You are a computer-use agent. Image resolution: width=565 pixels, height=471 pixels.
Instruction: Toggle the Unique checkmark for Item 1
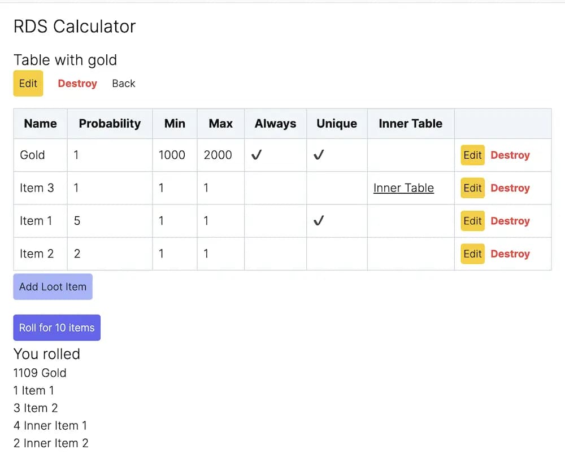coord(319,220)
